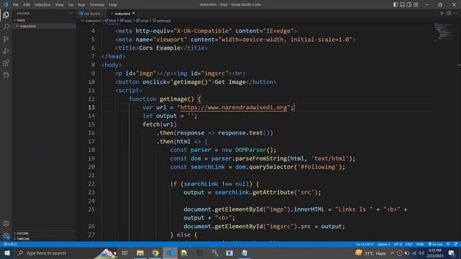
Task: Expand the Timeline section
Action: (23, 239)
